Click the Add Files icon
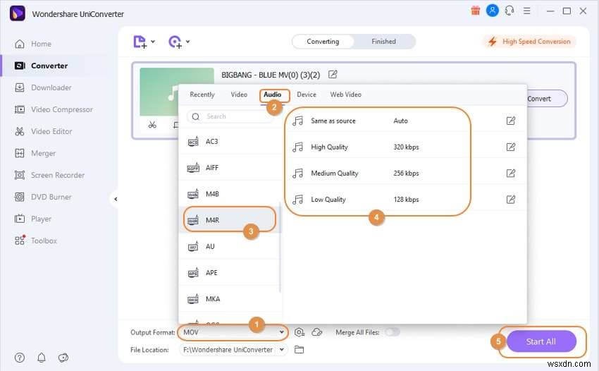 (140, 42)
